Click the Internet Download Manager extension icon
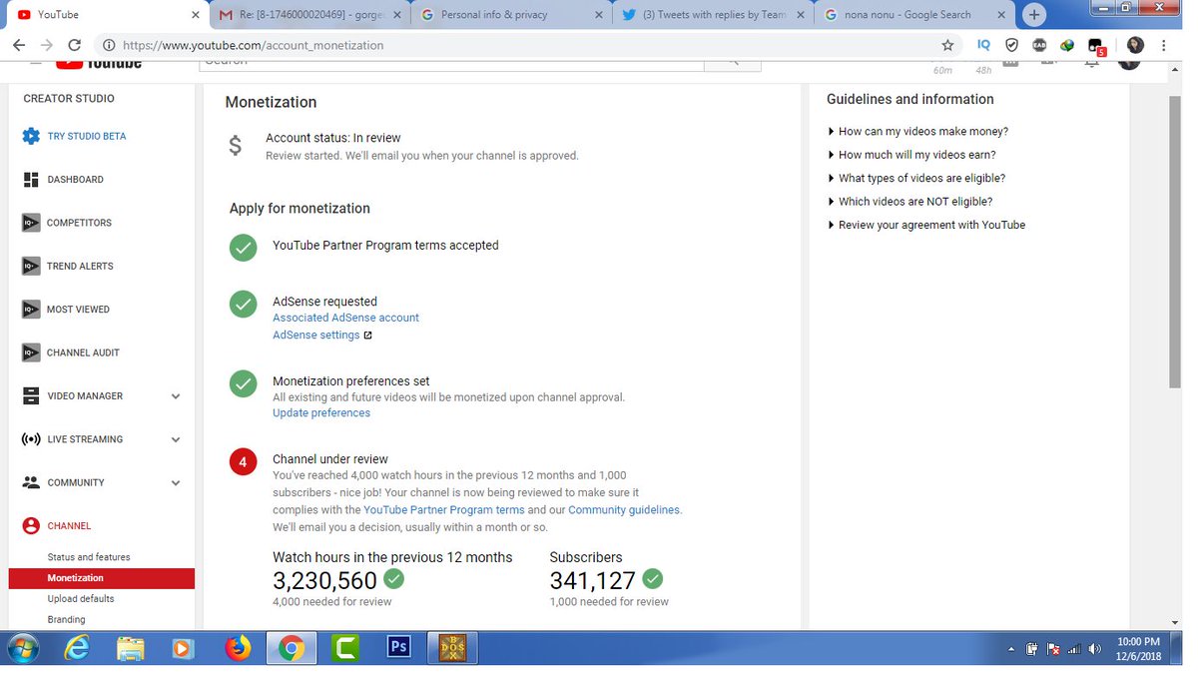Screen dimensions: 1198x693 coord(1067,45)
